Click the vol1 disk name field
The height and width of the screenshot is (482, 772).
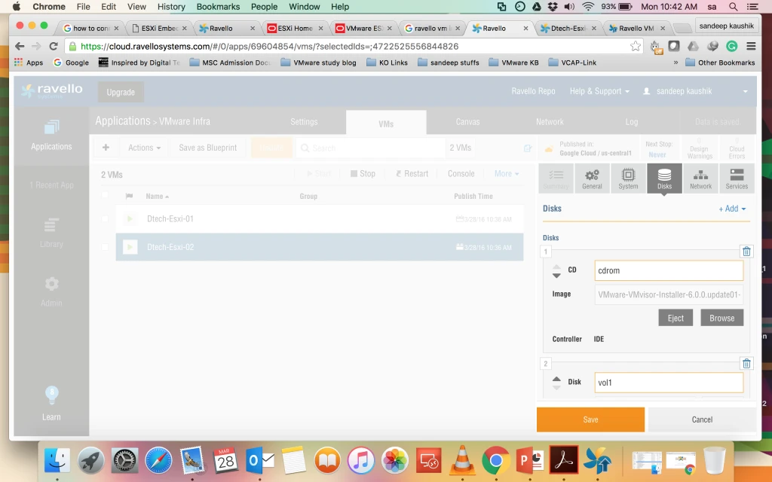pyautogui.click(x=669, y=383)
